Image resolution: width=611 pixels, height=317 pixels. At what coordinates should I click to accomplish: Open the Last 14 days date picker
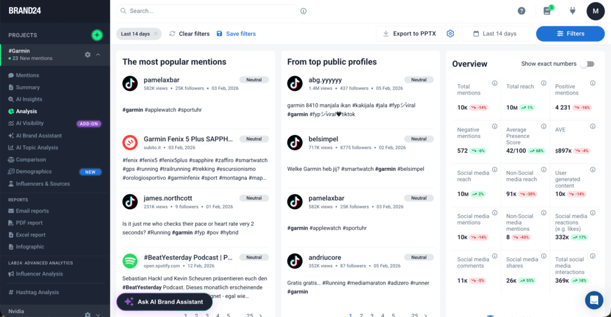[494, 34]
